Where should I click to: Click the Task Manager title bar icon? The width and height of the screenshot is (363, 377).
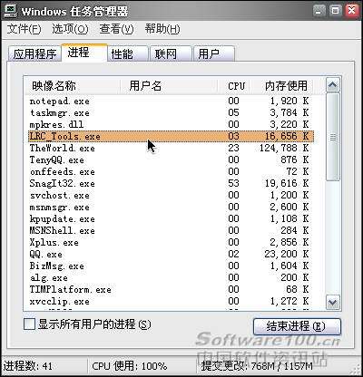pos(10,10)
